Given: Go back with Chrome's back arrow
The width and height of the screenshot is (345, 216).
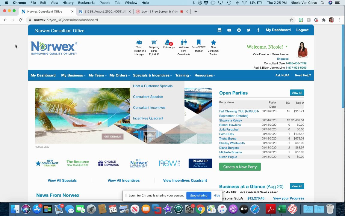Looking at the screenshot, I should click(5, 20).
